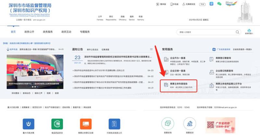Viewport: 260px width, 138px height.
Task: Open the 食品药品安全 green icon
Action: click(57, 124)
